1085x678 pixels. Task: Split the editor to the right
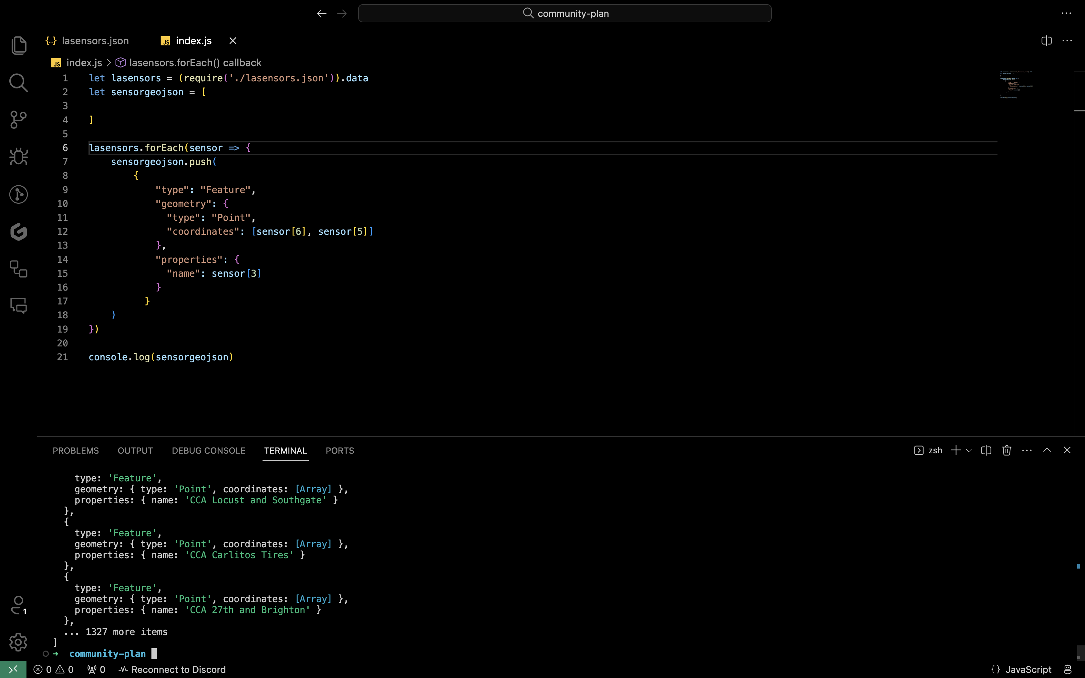pyautogui.click(x=1047, y=41)
